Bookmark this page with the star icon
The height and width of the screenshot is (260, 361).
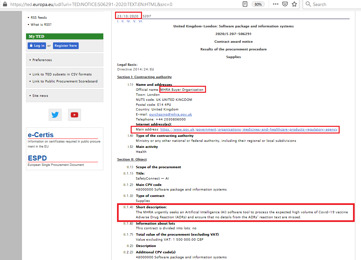click(x=294, y=4)
